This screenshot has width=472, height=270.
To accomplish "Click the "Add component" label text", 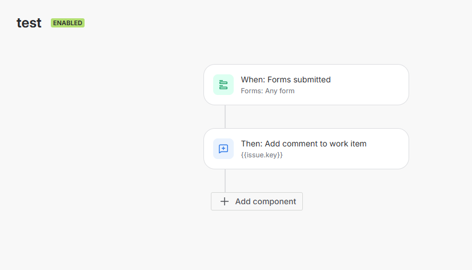I will (265, 201).
